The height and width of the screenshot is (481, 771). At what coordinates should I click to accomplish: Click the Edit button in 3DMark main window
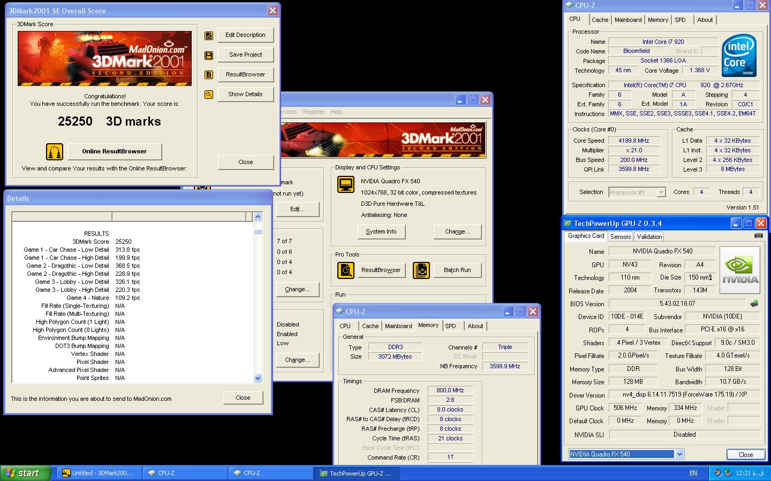(x=297, y=210)
